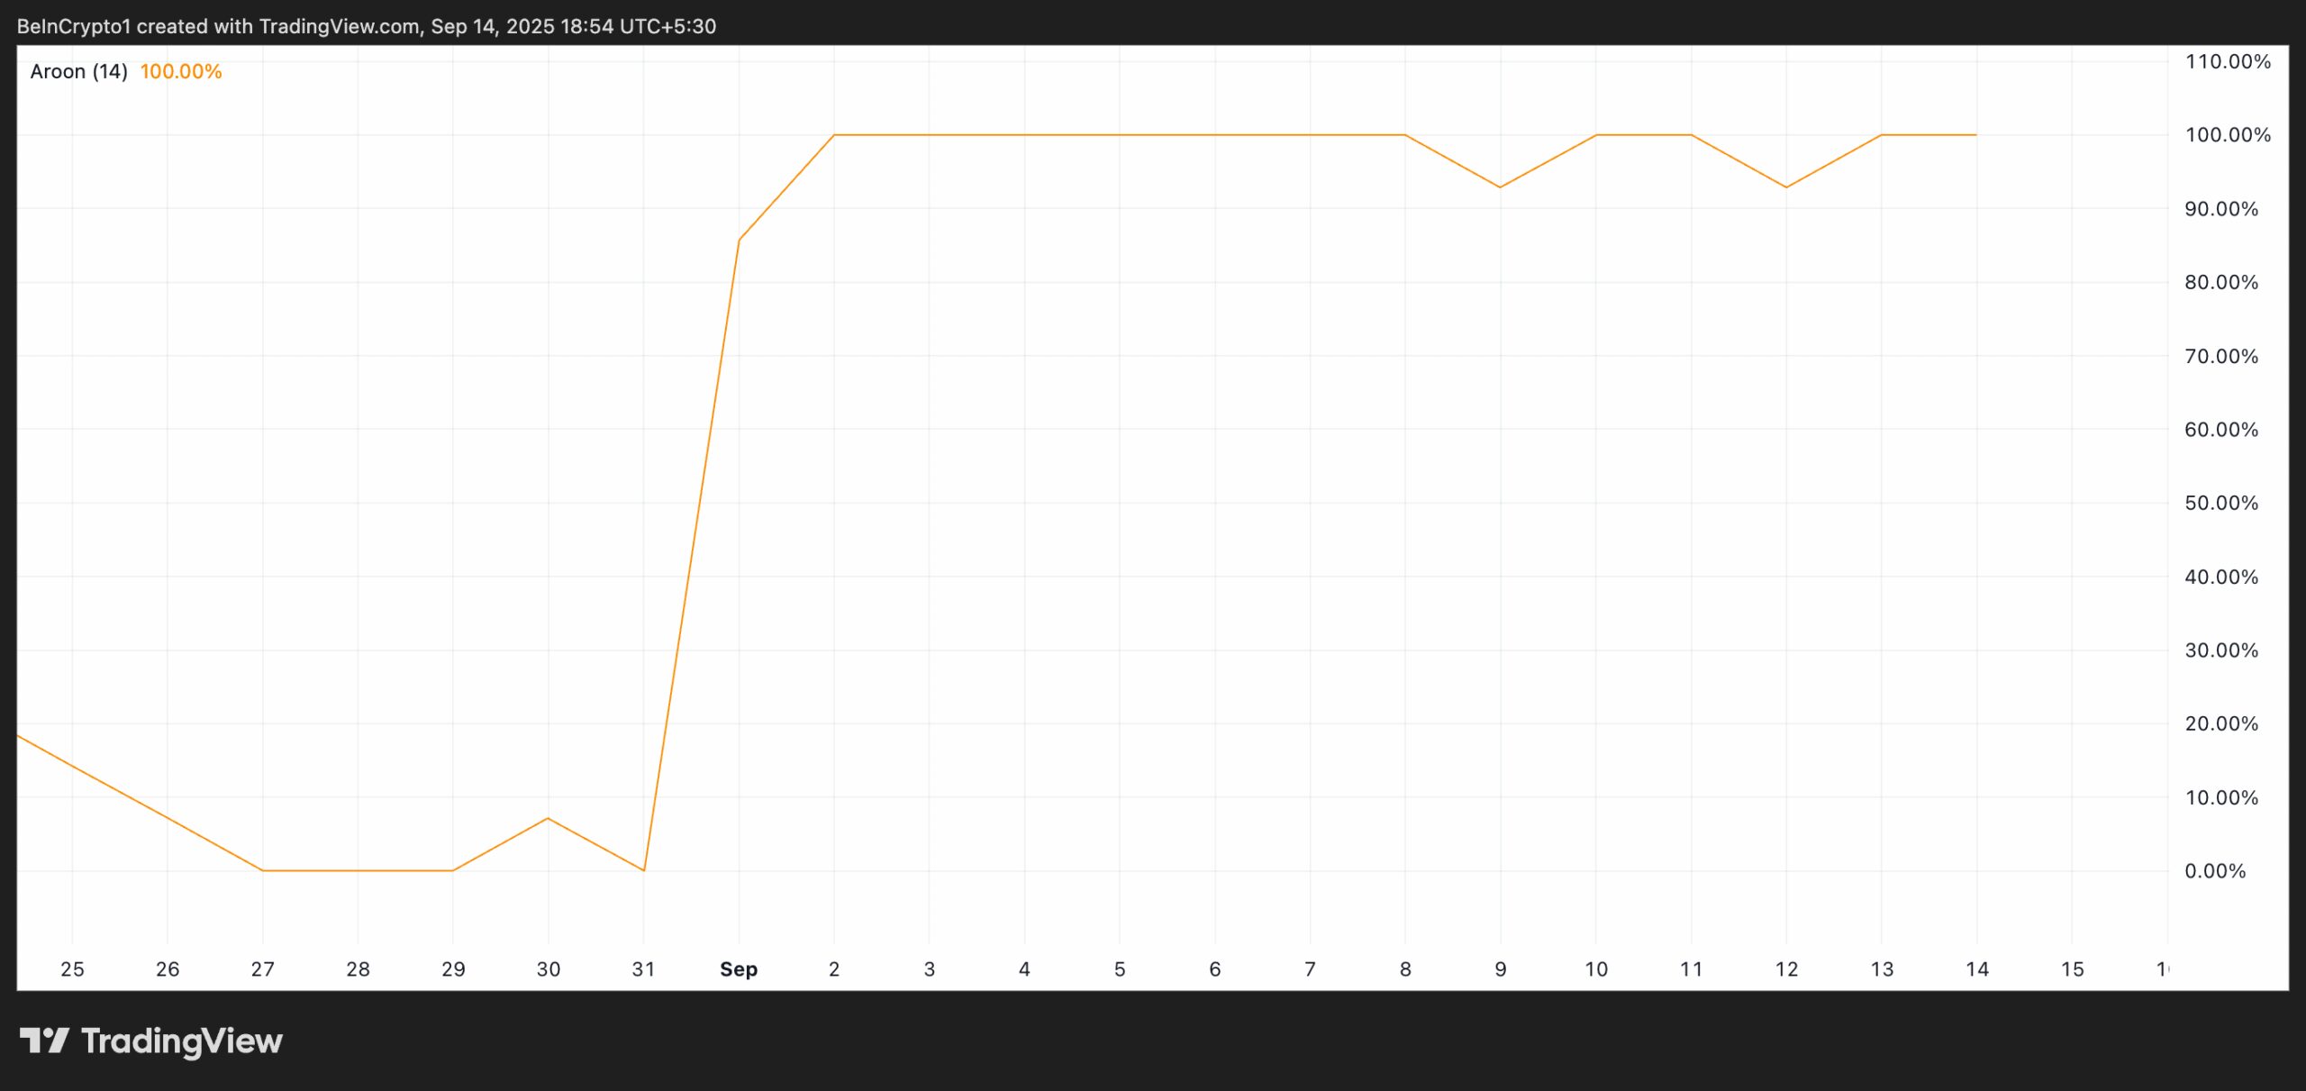This screenshot has height=1091, width=2306.
Task: Click the 50.00% scale label
Action: click(2220, 503)
